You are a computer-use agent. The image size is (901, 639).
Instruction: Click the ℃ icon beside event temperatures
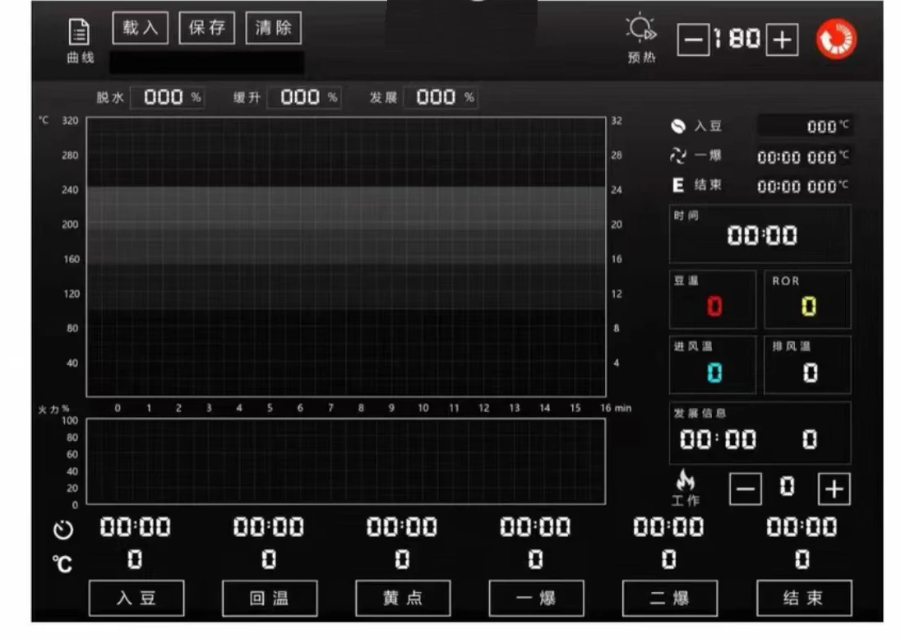tap(62, 563)
